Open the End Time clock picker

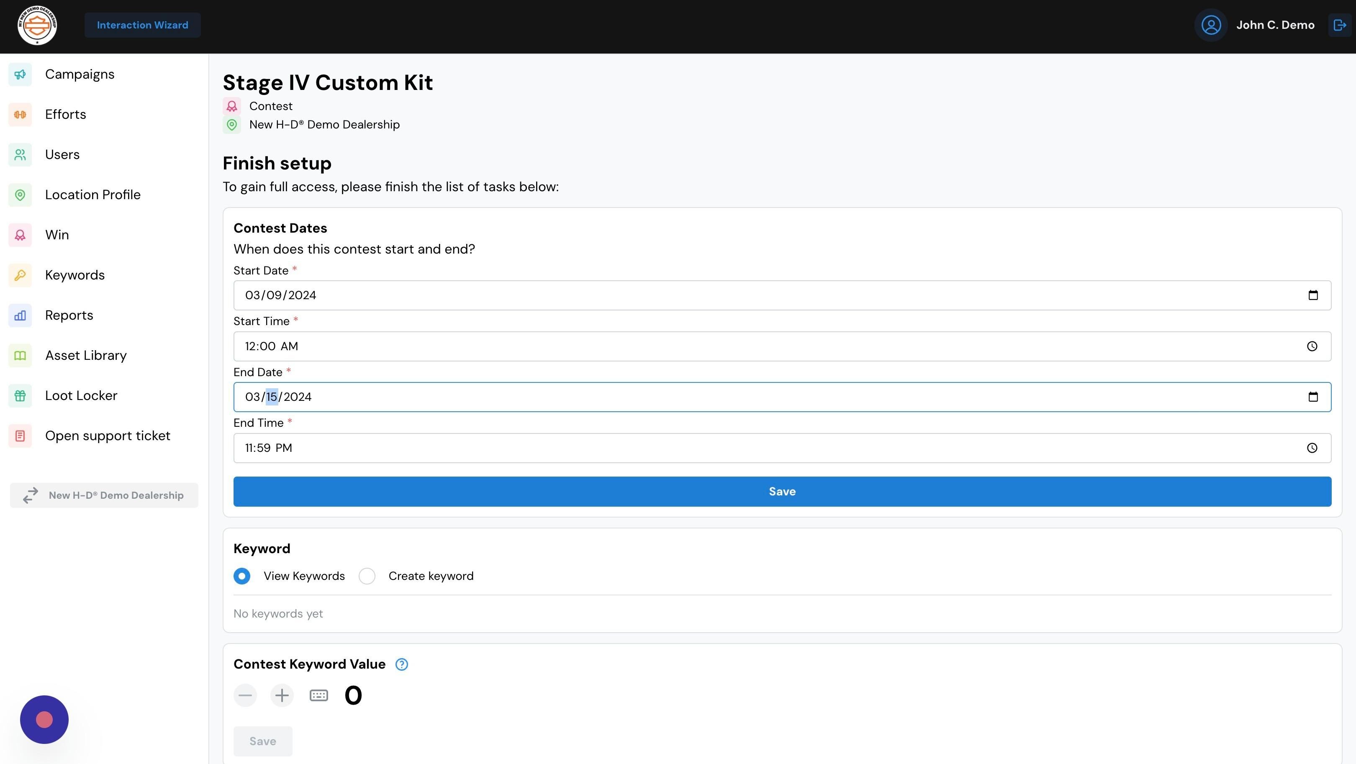click(x=1312, y=448)
